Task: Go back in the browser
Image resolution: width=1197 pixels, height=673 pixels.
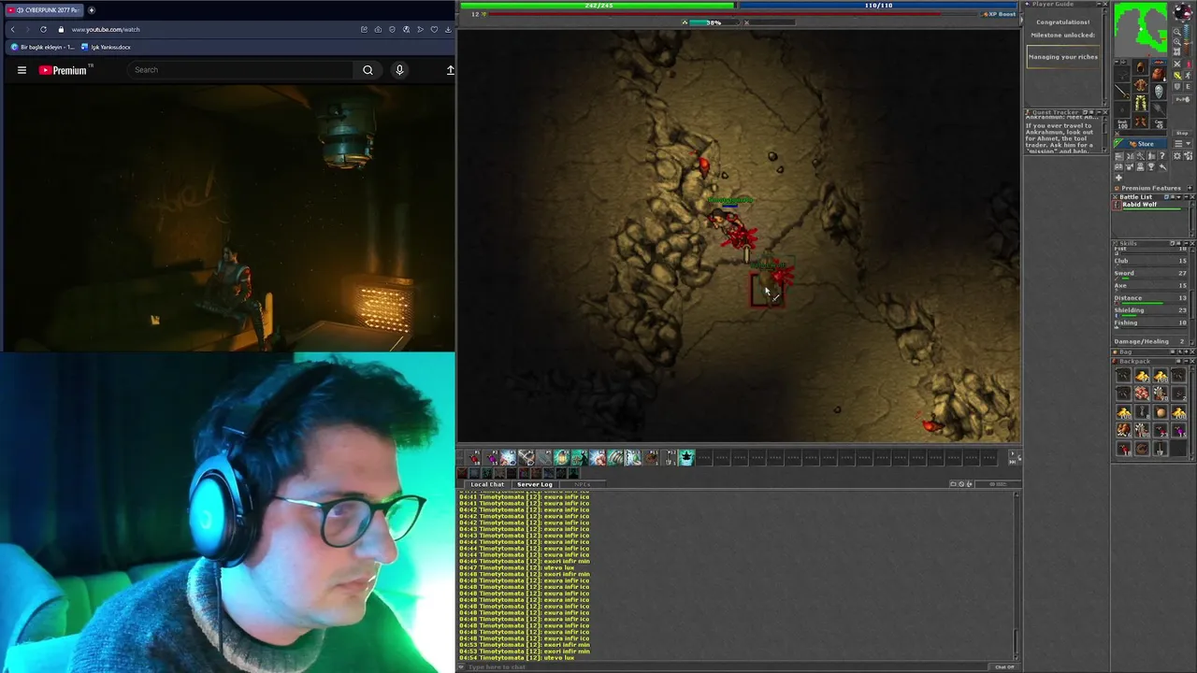Action: click(x=12, y=29)
